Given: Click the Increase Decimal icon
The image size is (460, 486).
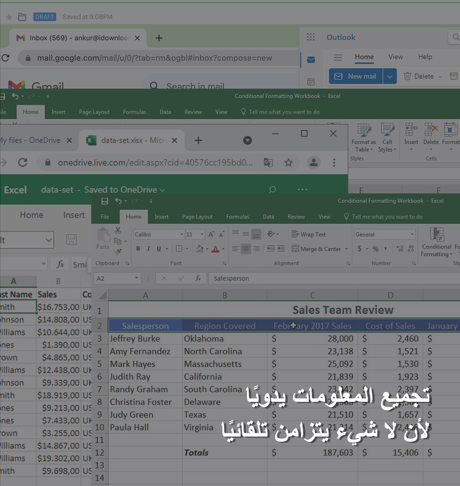Looking at the screenshot, I should coord(400,249).
